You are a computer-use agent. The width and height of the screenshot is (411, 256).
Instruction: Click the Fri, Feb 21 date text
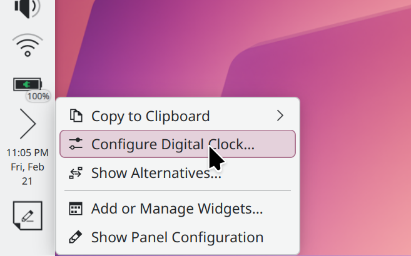[x=28, y=174]
